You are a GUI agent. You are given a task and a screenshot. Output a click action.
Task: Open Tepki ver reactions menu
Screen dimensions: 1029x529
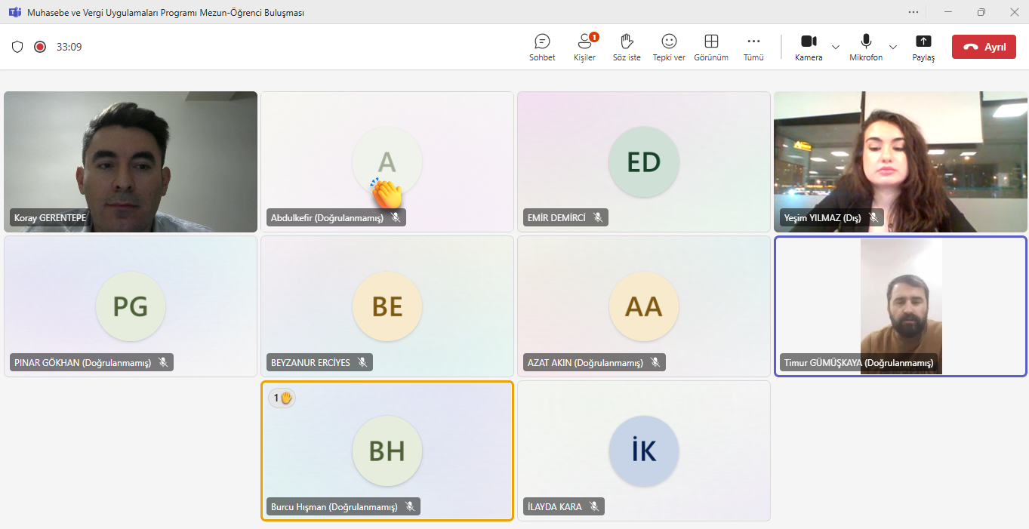tap(669, 47)
